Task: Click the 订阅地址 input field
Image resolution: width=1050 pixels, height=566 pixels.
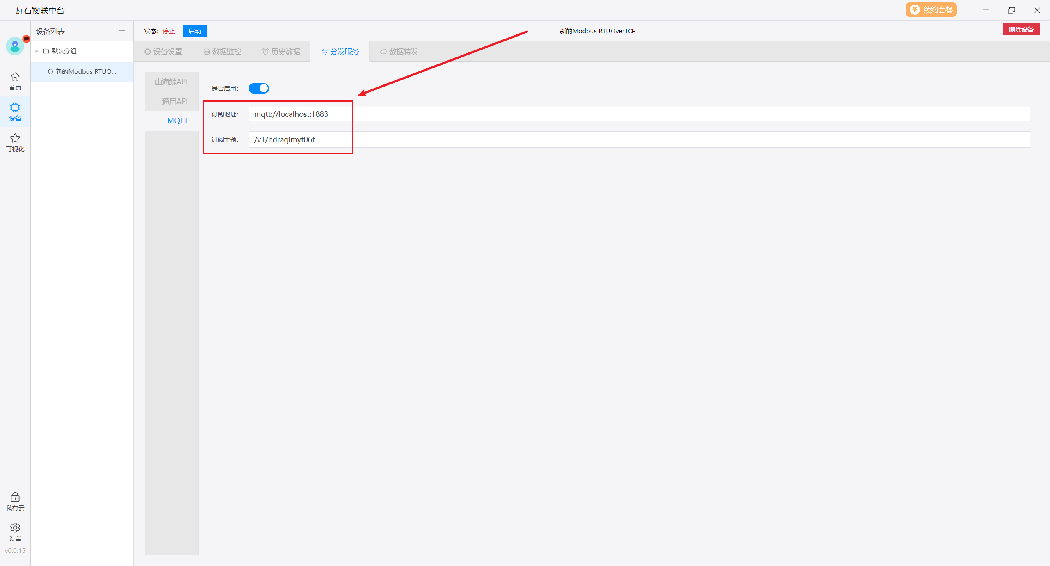Action: pyautogui.click(x=639, y=114)
